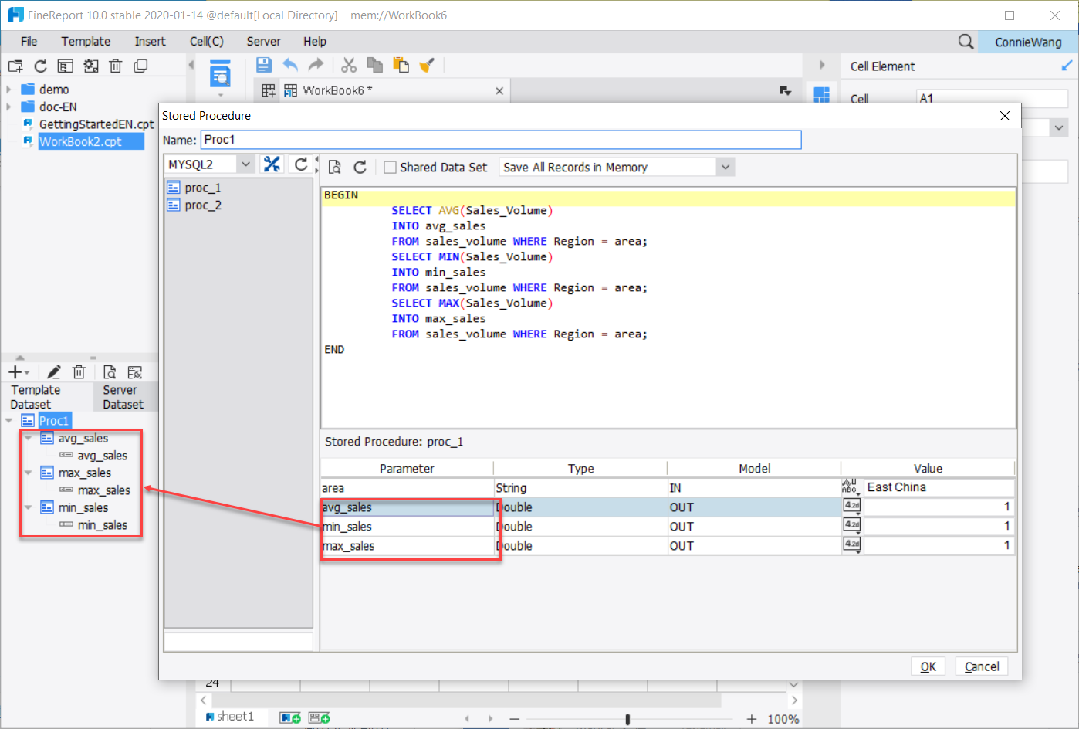Select the Edit dataset pencil icon
Image resolution: width=1079 pixels, height=729 pixels.
pyautogui.click(x=53, y=371)
